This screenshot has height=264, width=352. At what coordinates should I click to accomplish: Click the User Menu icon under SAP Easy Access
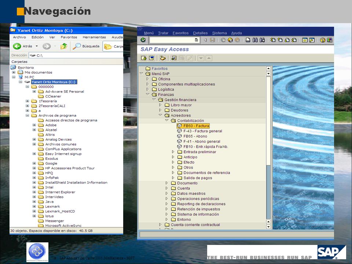[x=144, y=58]
